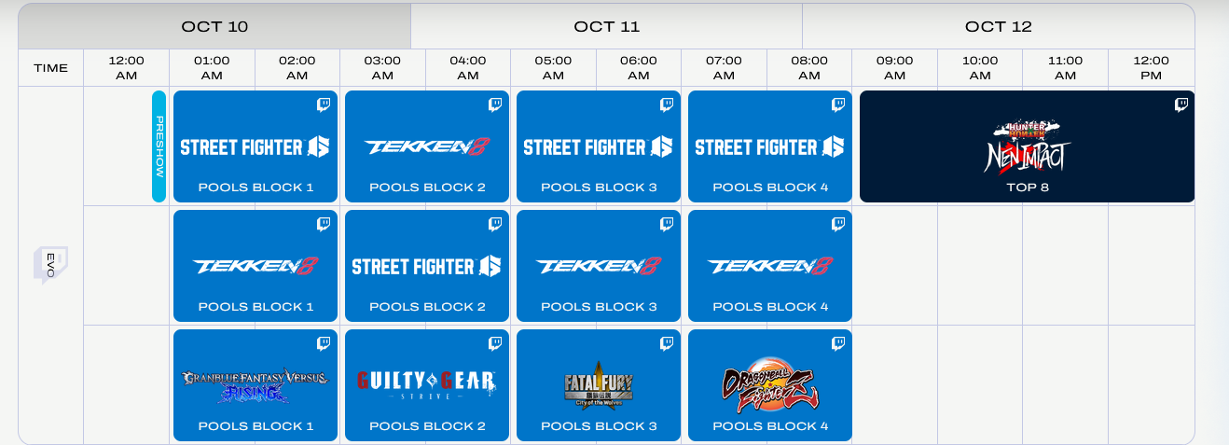Image resolution: width=1229 pixels, height=445 pixels.
Task: Open Tekken 8 Pools Block 1 card
Action: click(x=255, y=266)
